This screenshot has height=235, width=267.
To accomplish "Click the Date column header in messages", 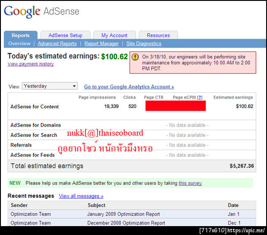I will (233, 205).
